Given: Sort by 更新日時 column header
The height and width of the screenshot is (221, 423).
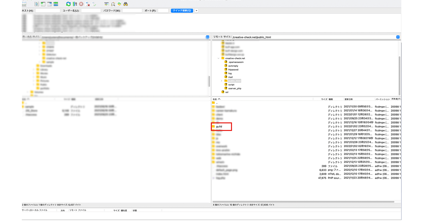Looking at the screenshot, I should (348, 99).
